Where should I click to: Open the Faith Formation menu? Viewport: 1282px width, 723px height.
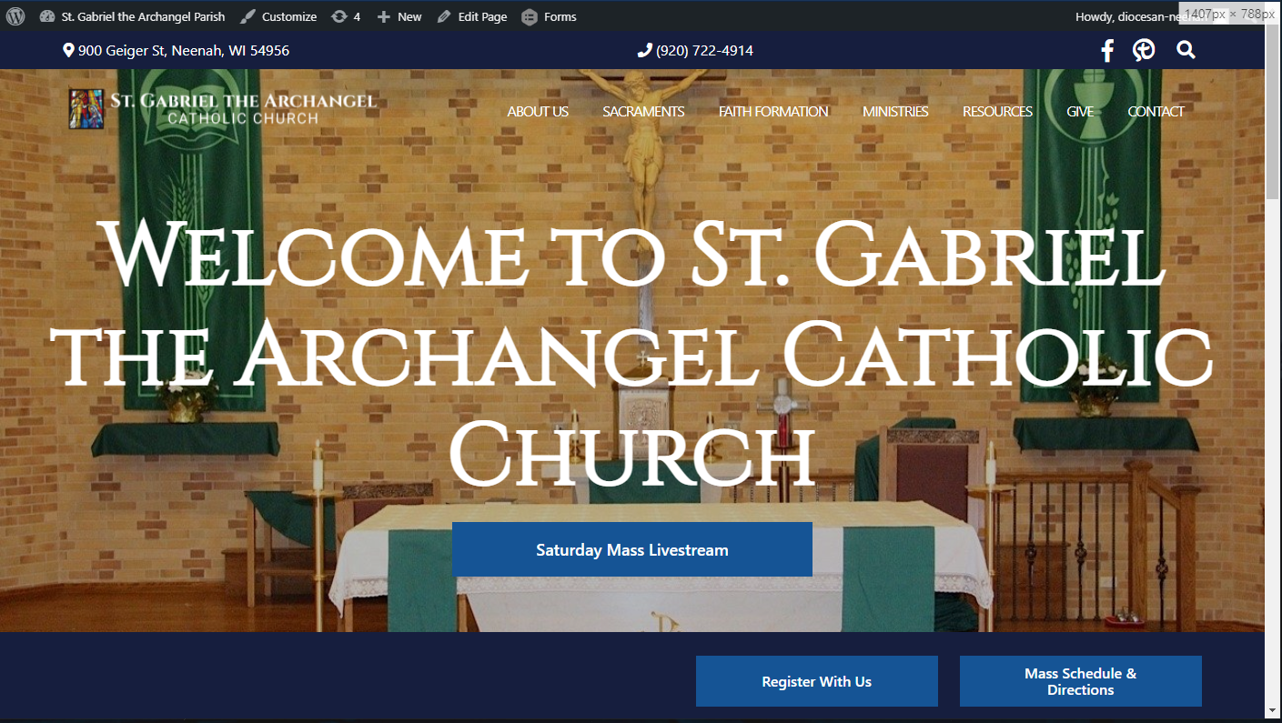coord(773,112)
